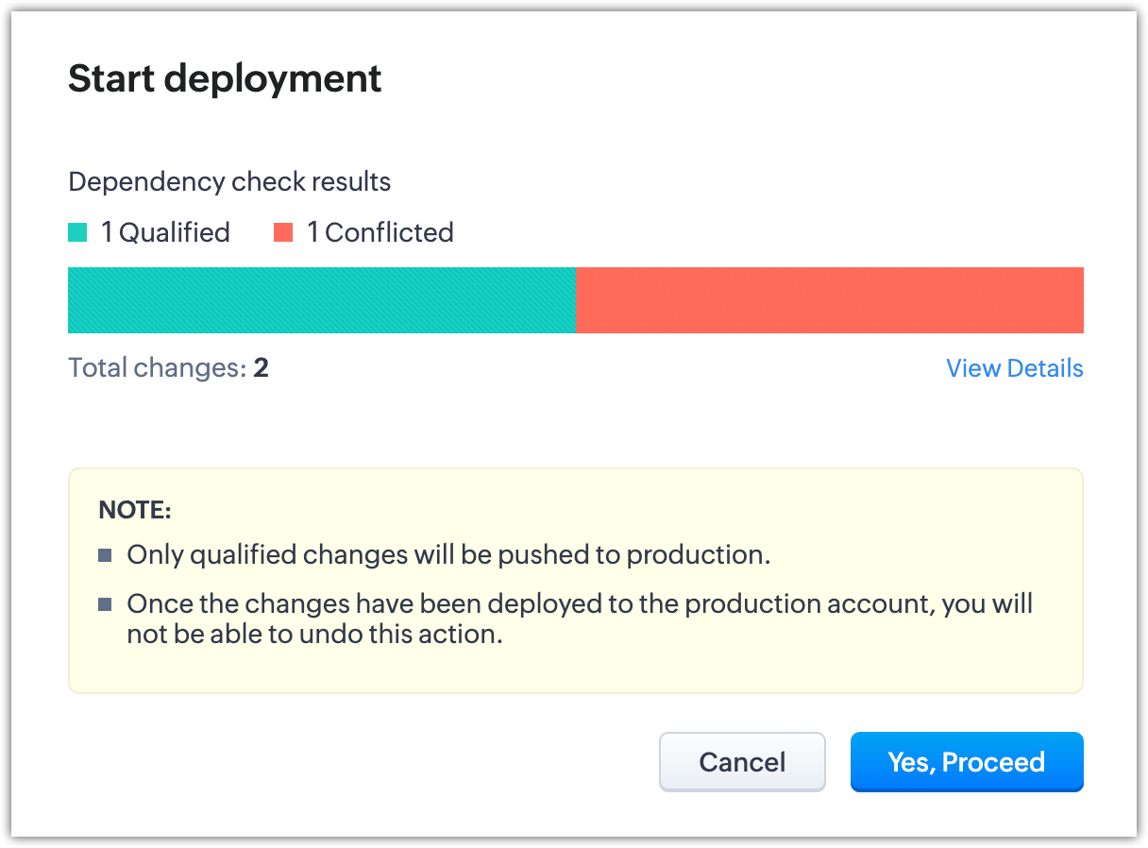
Task: Click the '1 Qualified' legend label
Action: coord(165,232)
